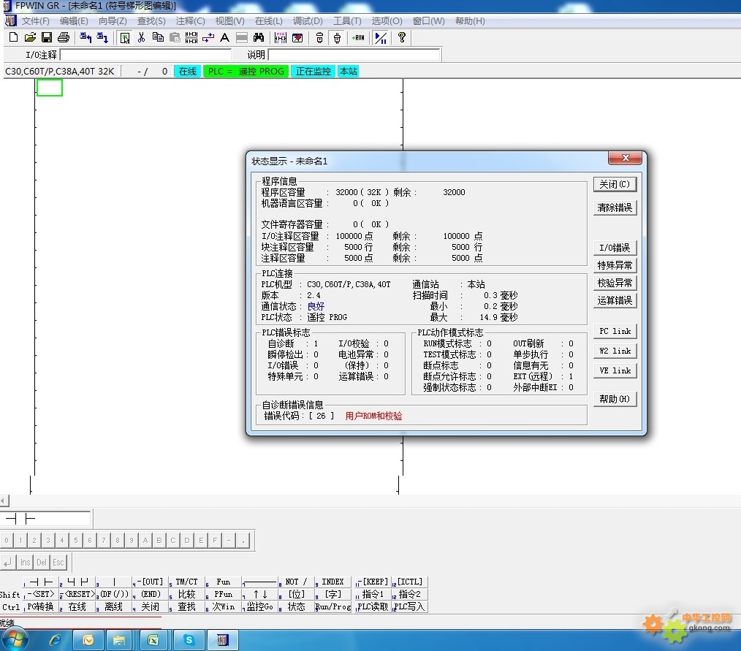Viewport: 741px width, 651px height.
Task: Click the green program convert toolbar icon
Action: pyautogui.click(x=125, y=38)
